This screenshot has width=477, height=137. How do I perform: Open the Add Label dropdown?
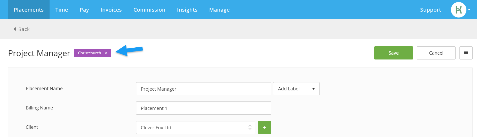296,89
